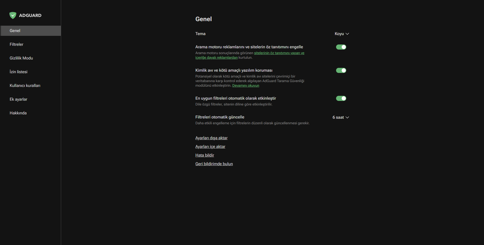Click the En uygun filtreleri otomatik olarak etkinleştir title
Image resolution: width=484 pixels, height=245 pixels.
pos(236,98)
